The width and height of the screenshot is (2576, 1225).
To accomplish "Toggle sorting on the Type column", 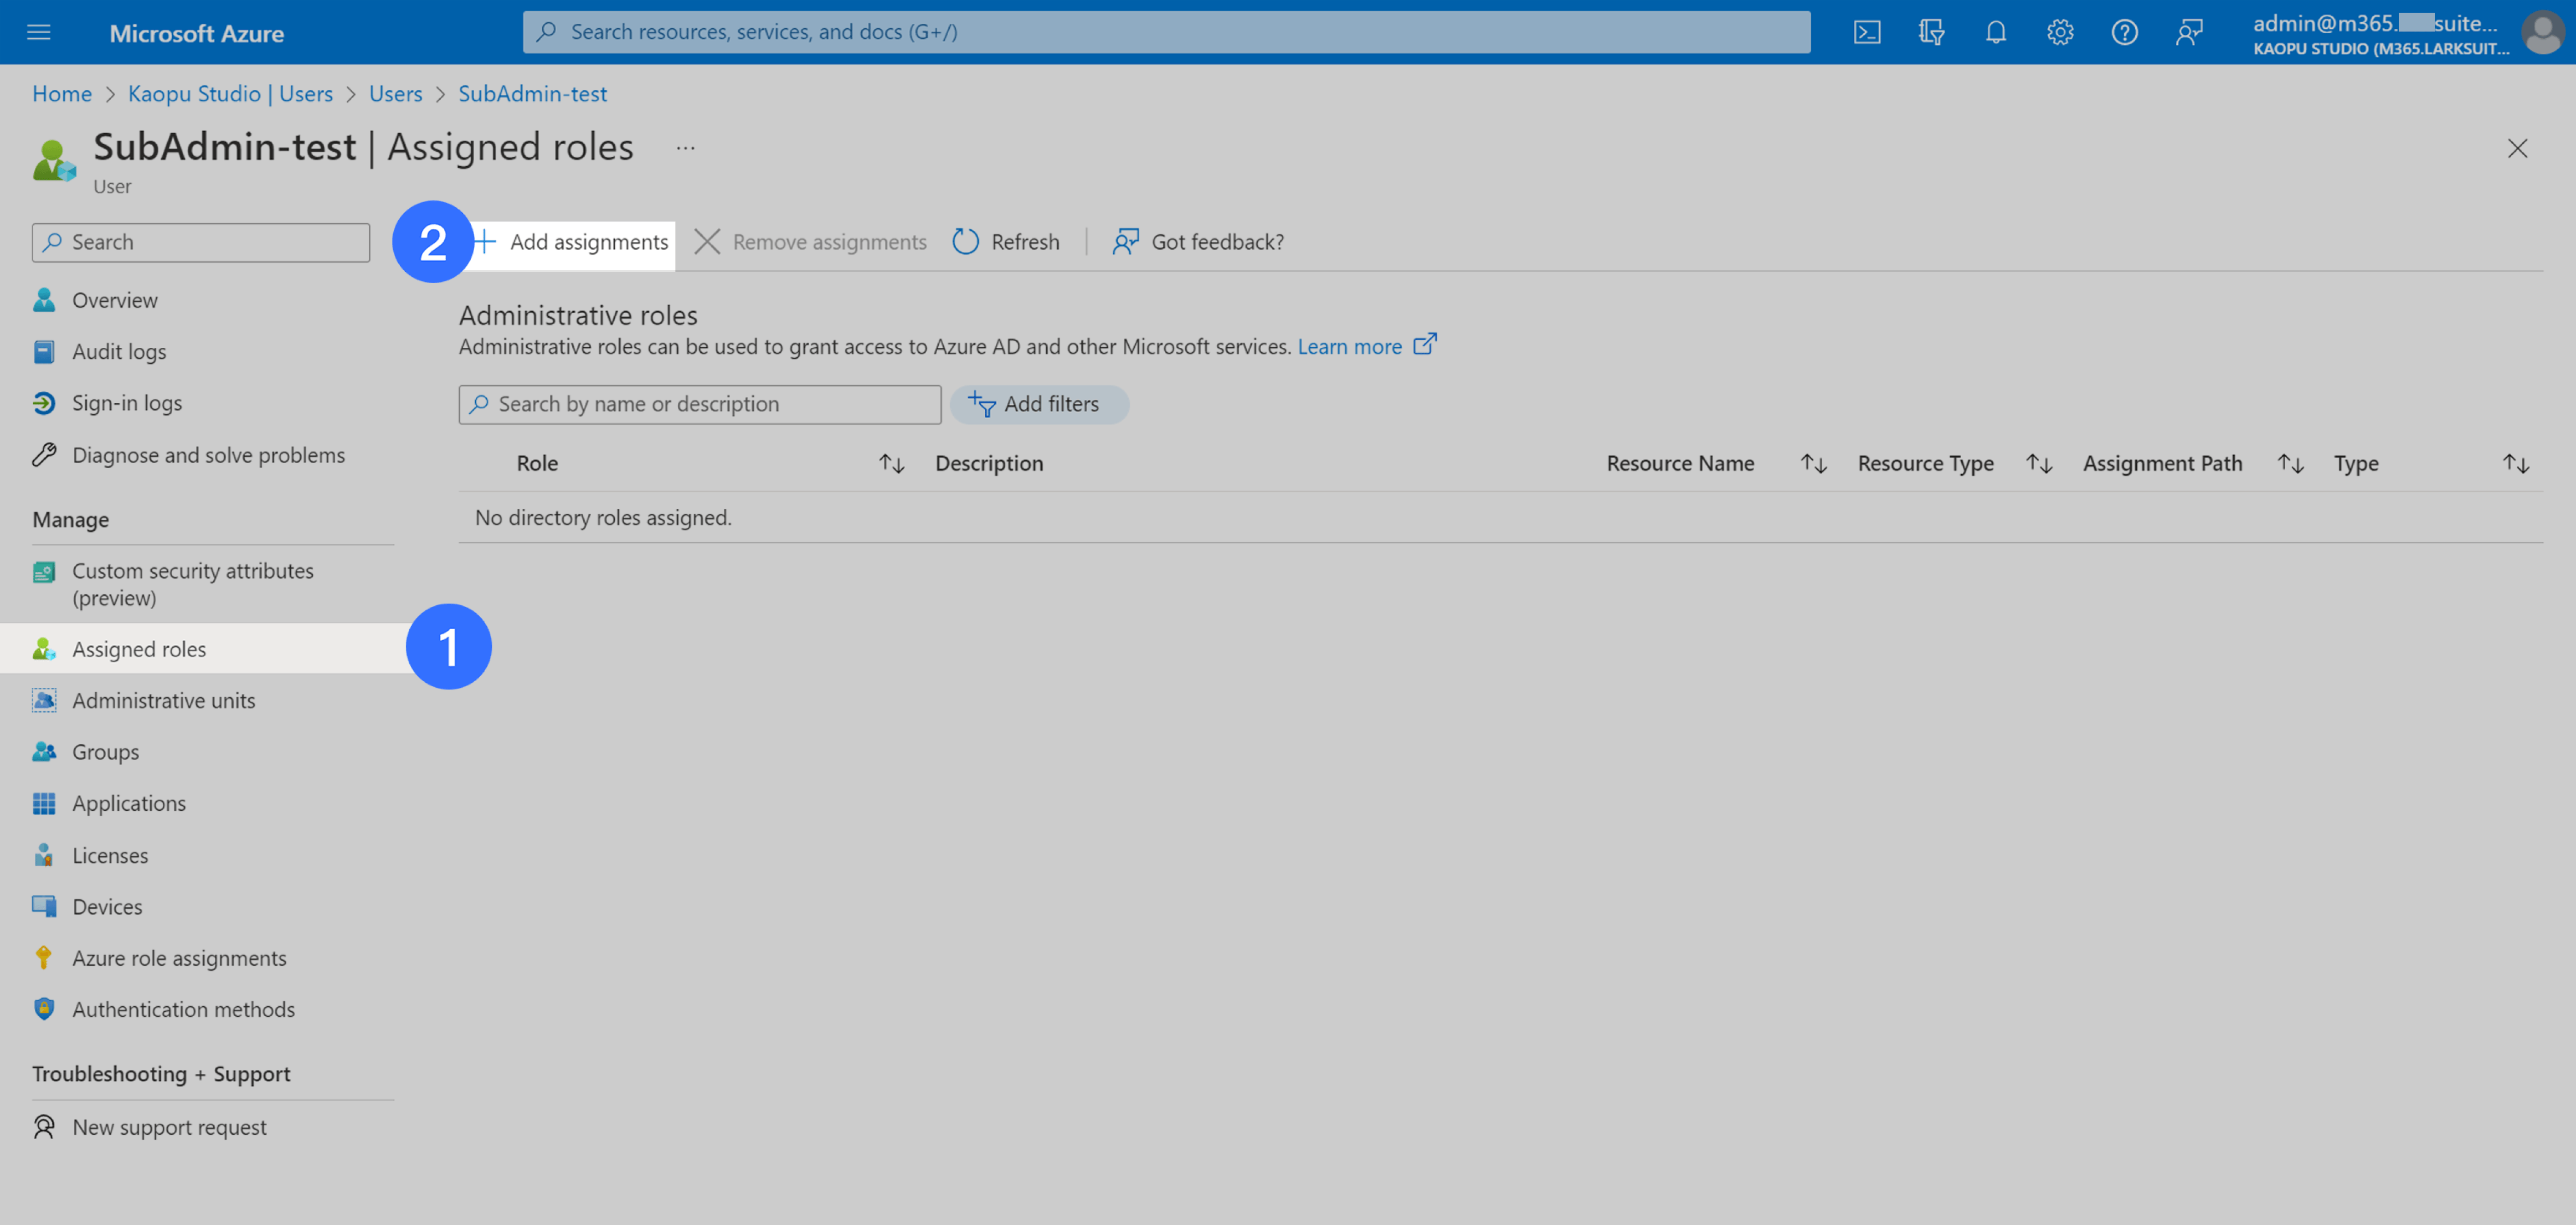I will 2516,463.
